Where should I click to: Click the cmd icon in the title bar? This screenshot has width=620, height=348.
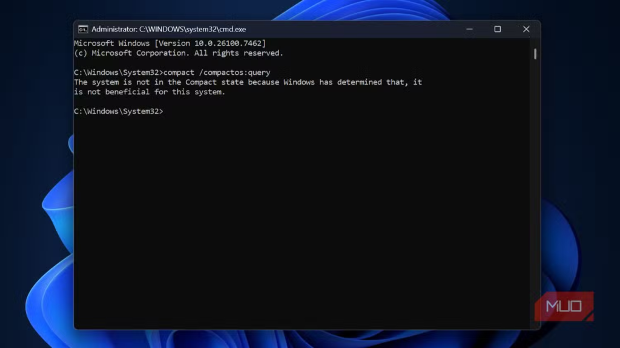(83, 29)
